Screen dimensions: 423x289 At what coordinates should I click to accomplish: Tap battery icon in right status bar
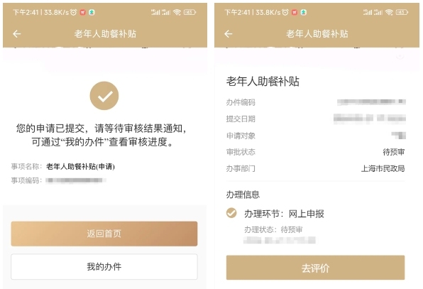coord(402,12)
